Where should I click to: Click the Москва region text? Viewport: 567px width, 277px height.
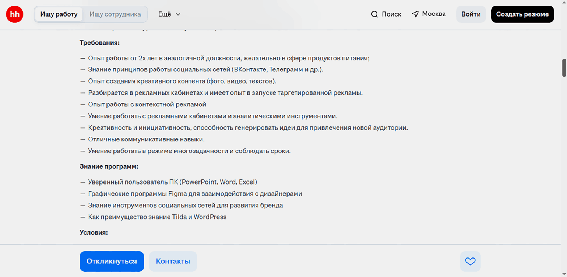434,14
